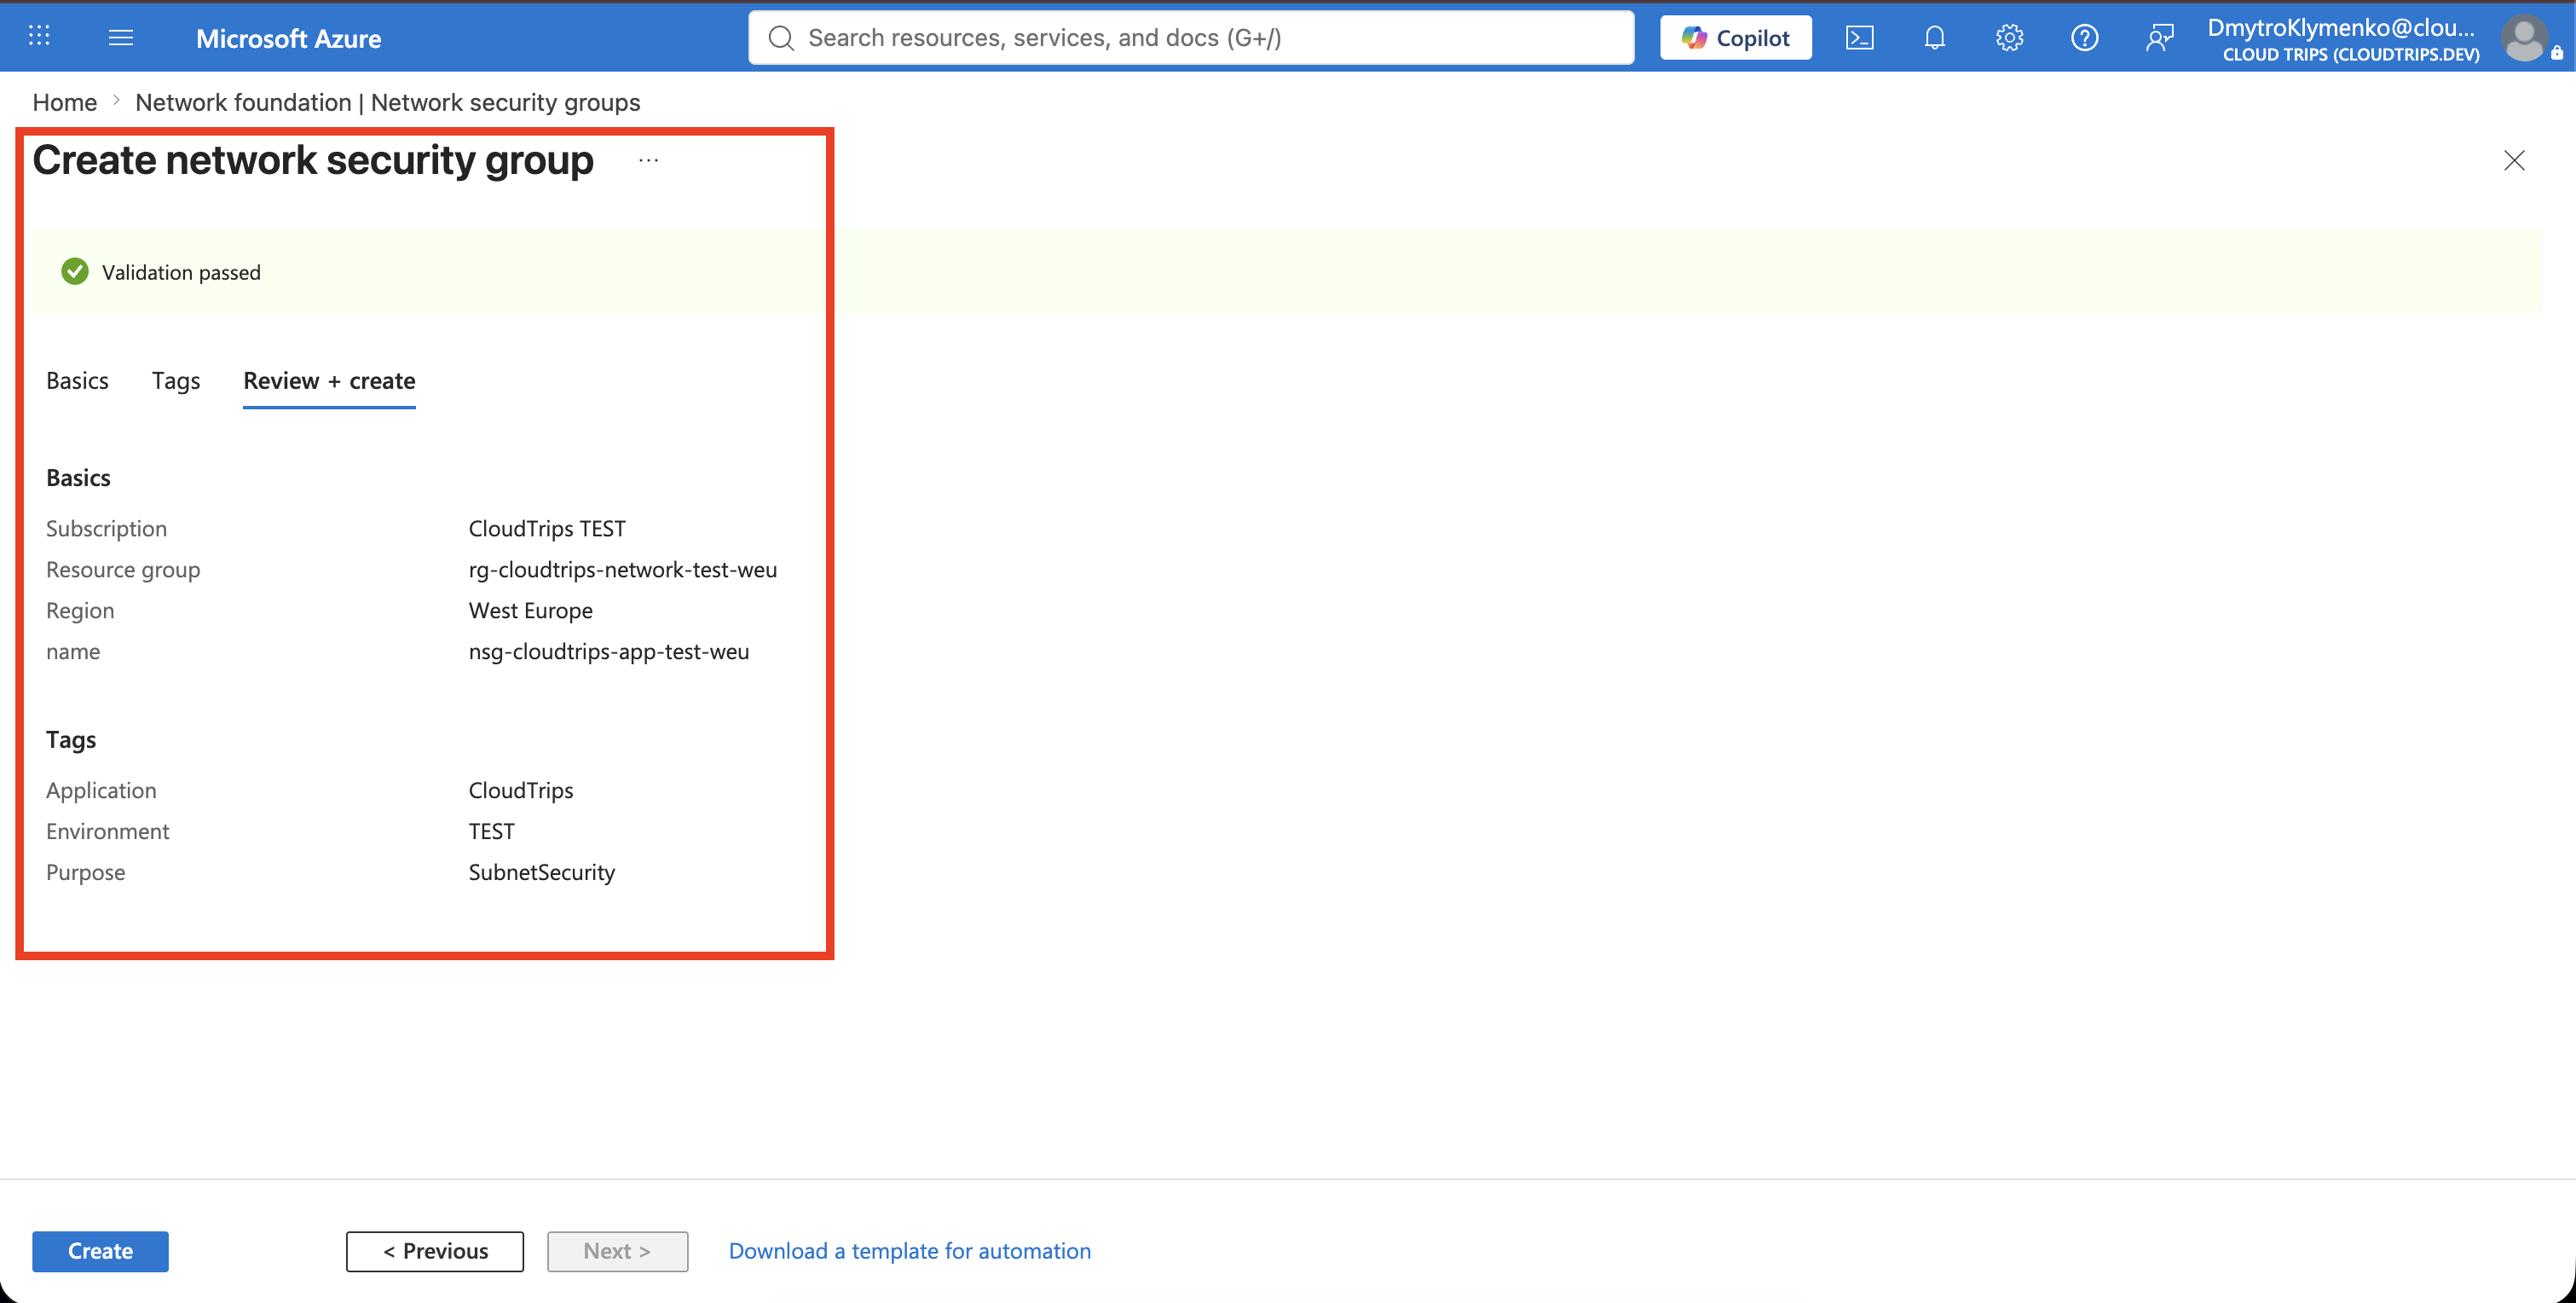Open the Help question mark menu

pos(2084,38)
